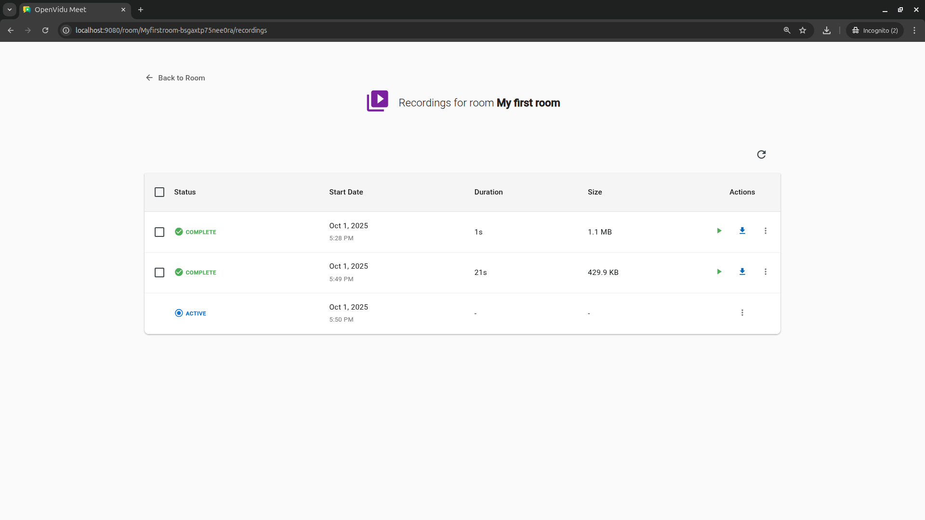Refresh the recordings list
The width and height of the screenshot is (925, 520).
click(x=761, y=155)
